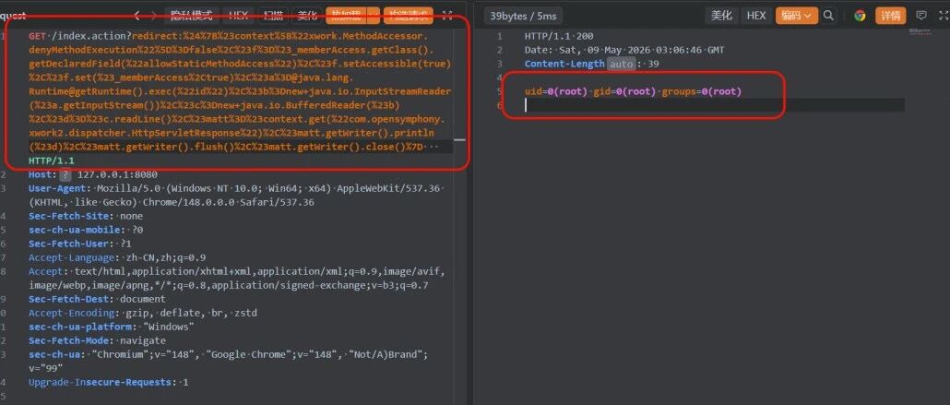Expand request panel to fullscreen
This screenshot has width=950, height=405.
tap(447, 16)
